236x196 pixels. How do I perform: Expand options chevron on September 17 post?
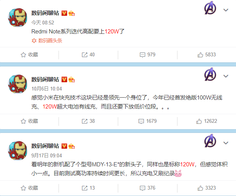[x=226, y=143]
